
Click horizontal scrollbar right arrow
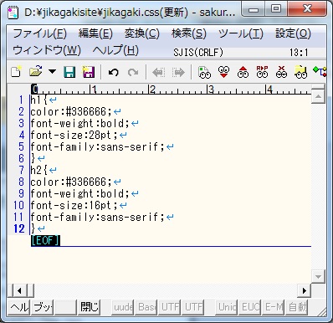click(305, 291)
